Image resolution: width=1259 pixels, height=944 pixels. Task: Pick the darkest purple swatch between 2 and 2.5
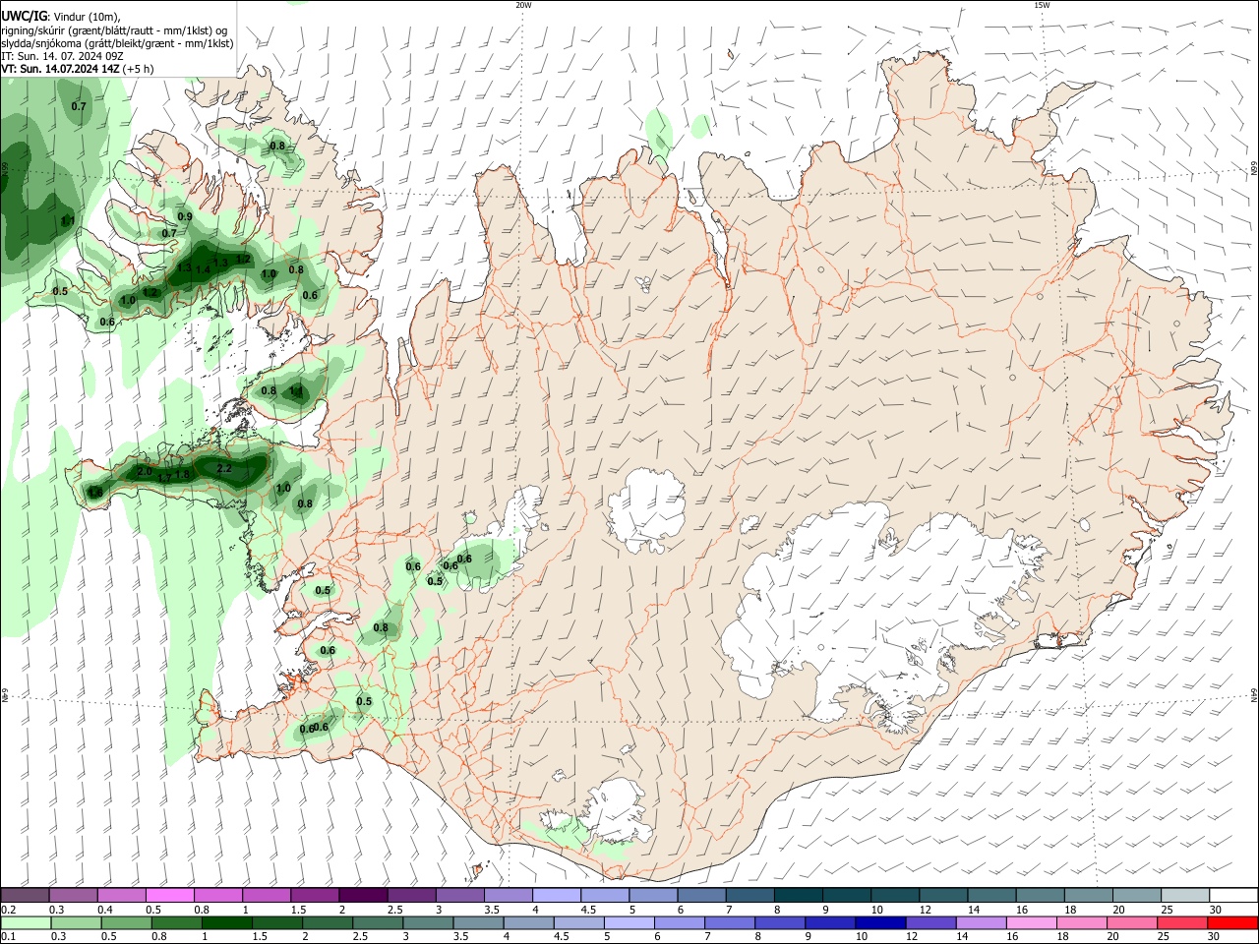pos(363,895)
